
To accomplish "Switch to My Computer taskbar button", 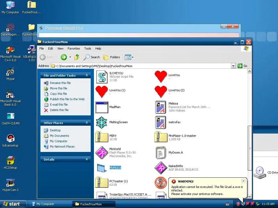I will 50,204.
